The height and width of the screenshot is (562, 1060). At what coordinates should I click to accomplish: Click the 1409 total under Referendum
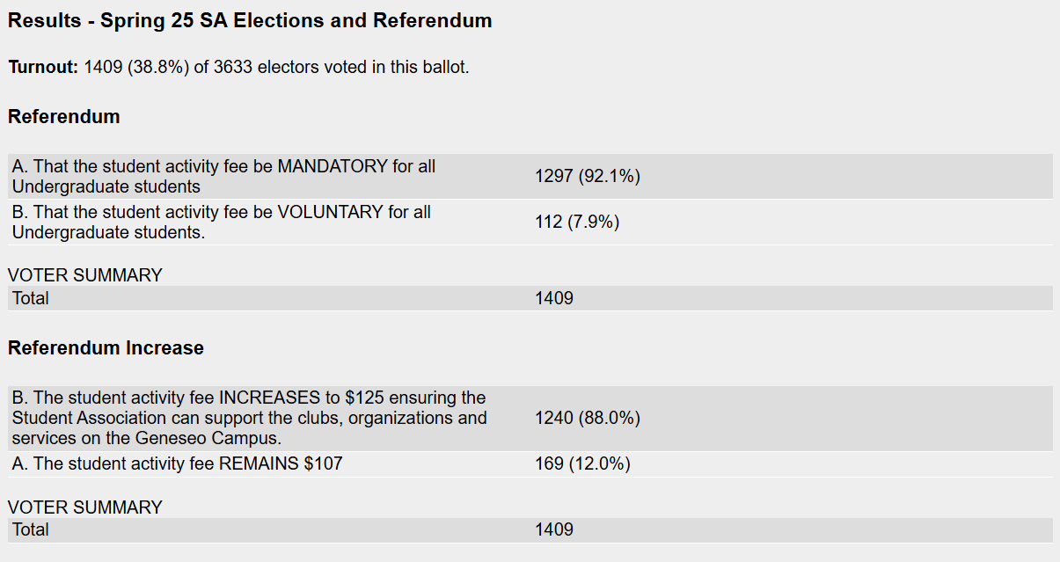(x=554, y=298)
